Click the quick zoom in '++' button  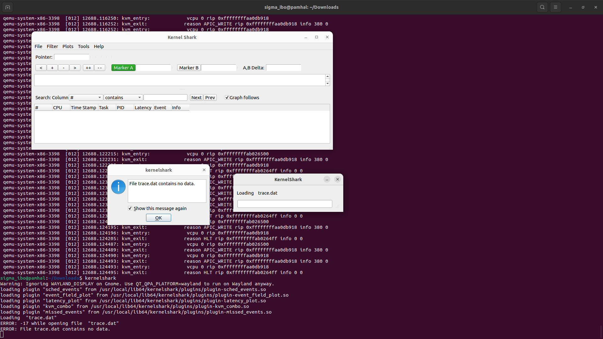coord(88,68)
